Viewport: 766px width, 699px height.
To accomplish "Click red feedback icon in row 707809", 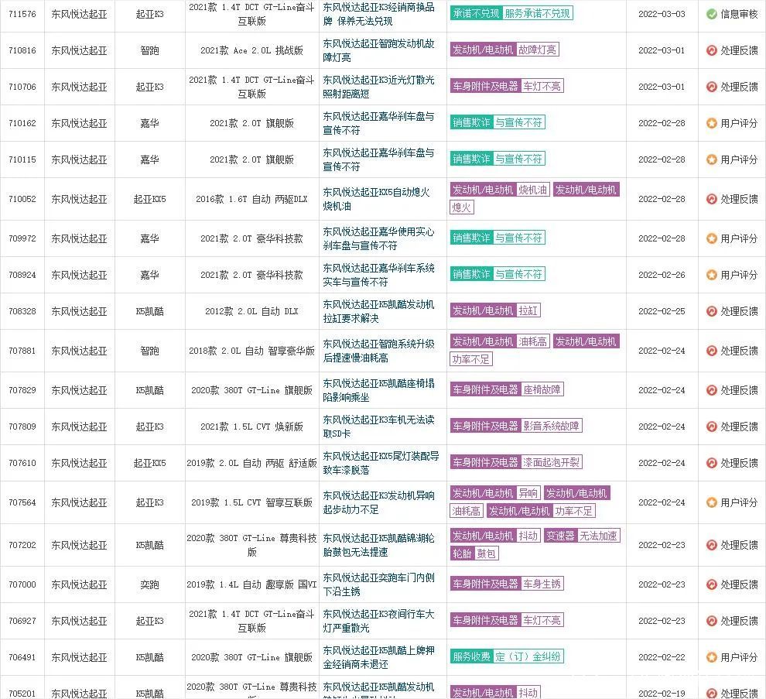I will (x=711, y=427).
